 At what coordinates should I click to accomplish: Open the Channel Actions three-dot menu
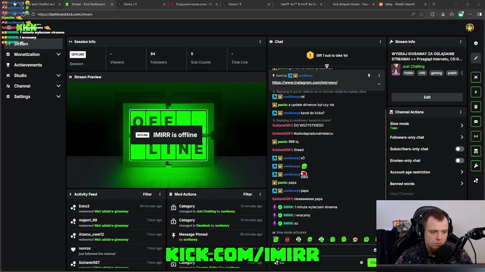point(461,112)
